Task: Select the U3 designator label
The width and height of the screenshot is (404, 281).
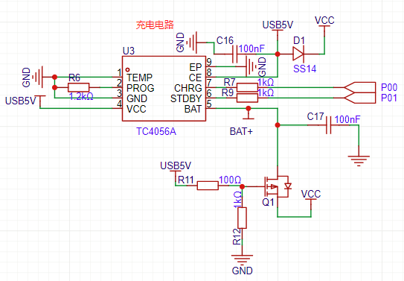Action: click(129, 51)
